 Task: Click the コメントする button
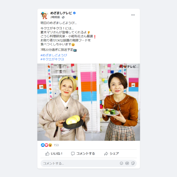coord(83,154)
